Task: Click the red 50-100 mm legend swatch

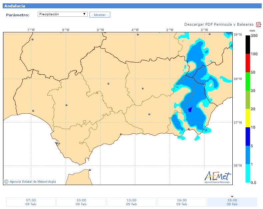Action: 248,63
